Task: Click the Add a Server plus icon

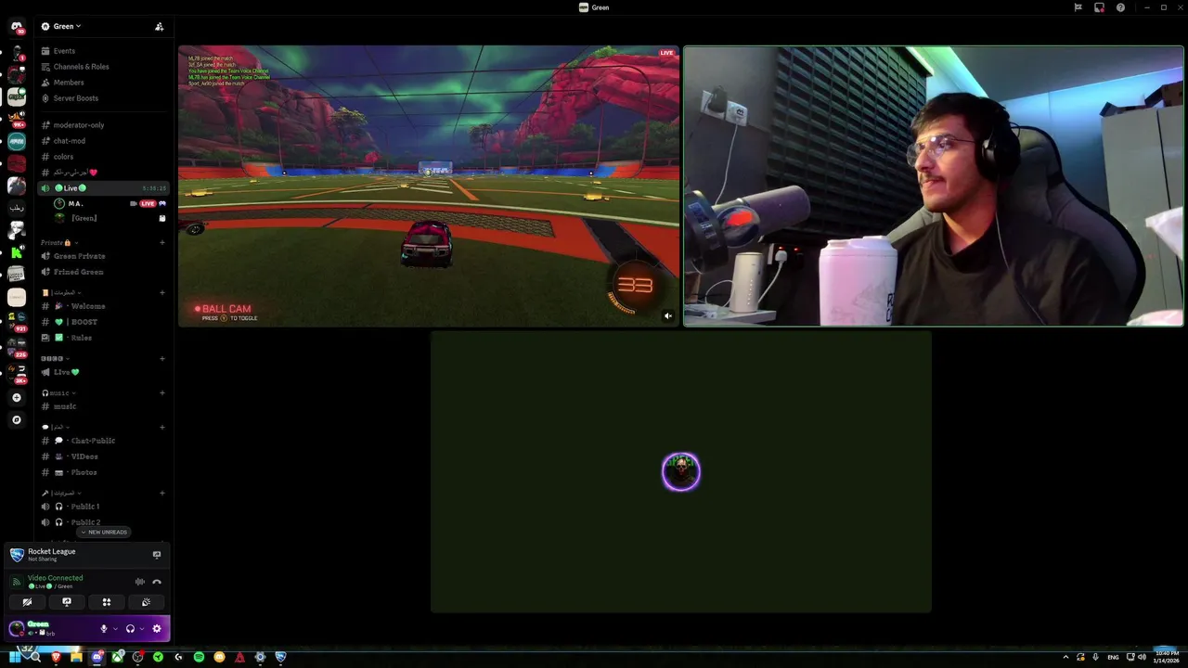Action: pyautogui.click(x=16, y=397)
